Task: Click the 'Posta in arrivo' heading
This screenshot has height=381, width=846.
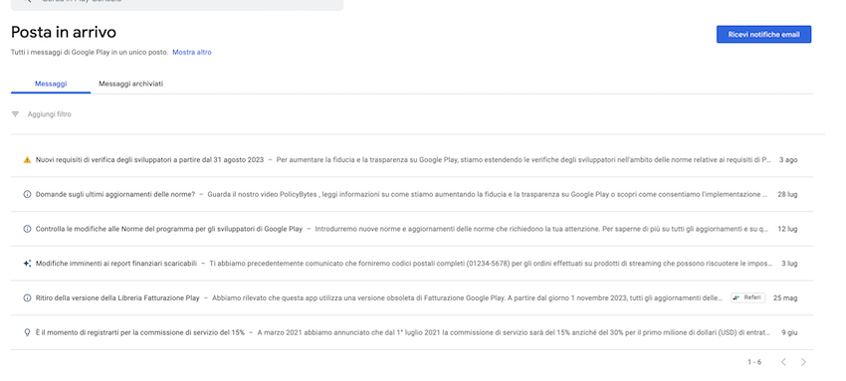Action: (x=64, y=33)
